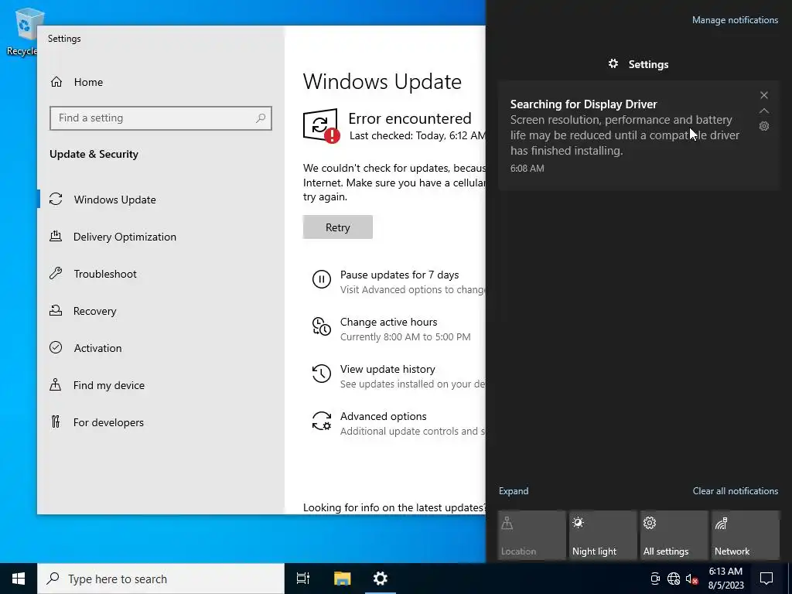Open the Network quick action tile
The height and width of the screenshot is (594, 792).
[746, 535]
